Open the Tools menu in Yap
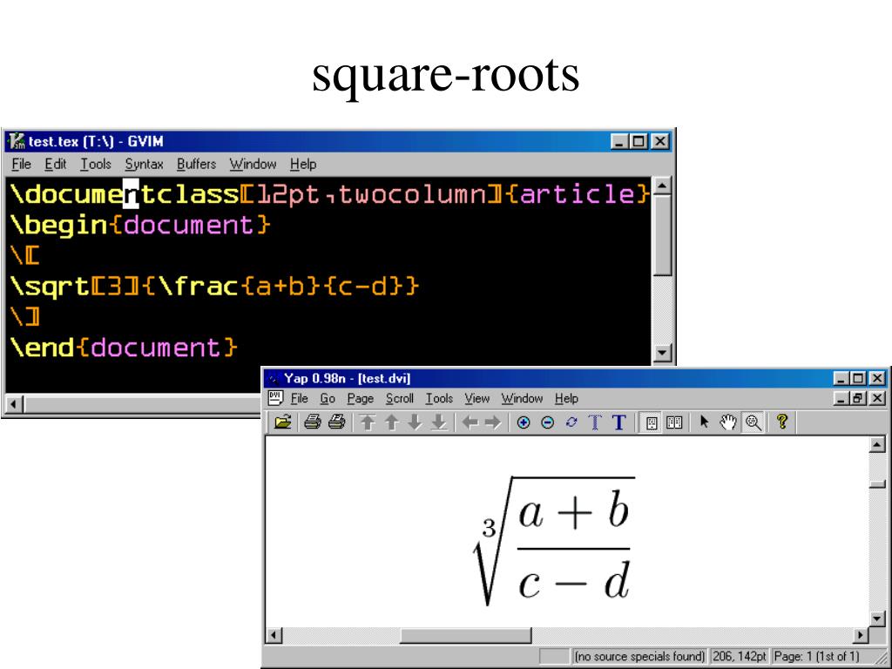Screen dimensions: 892x669 click(x=439, y=398)
